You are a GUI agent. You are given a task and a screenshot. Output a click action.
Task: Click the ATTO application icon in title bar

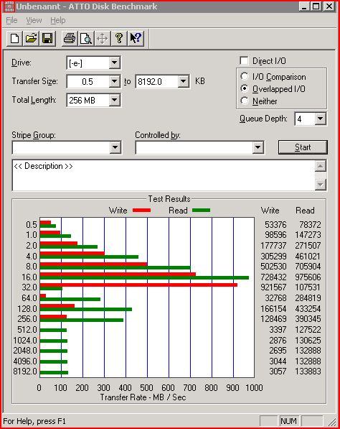[x=9, y=6]
